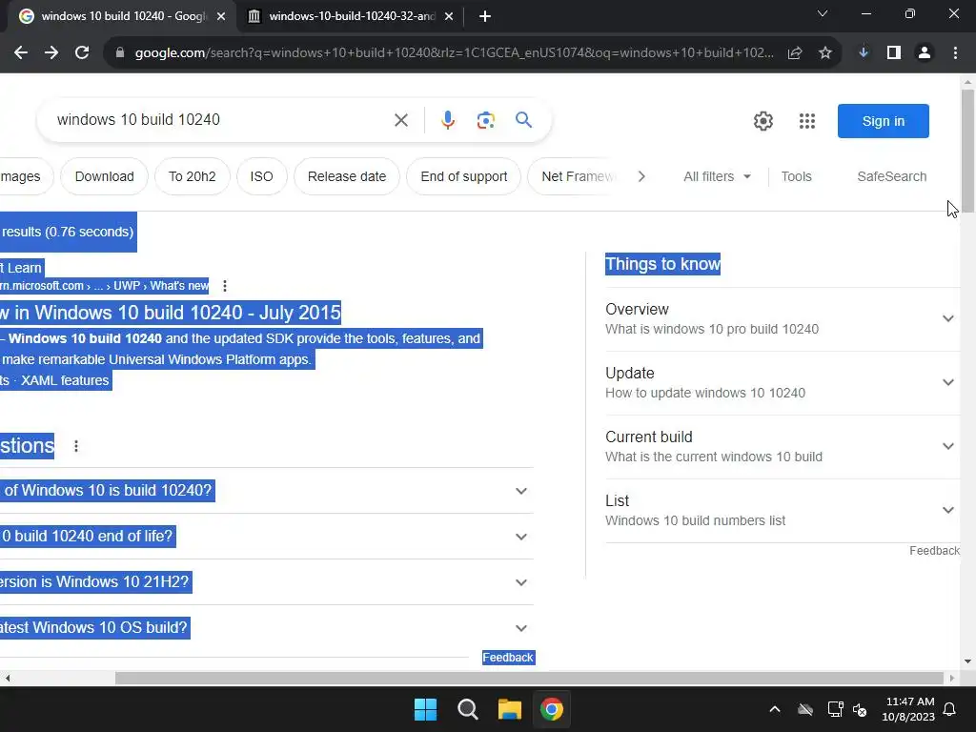Screen dimensions: 976x732
Task: Select the windows 10 build 10240 Google tab
Action: click(122, 16)
